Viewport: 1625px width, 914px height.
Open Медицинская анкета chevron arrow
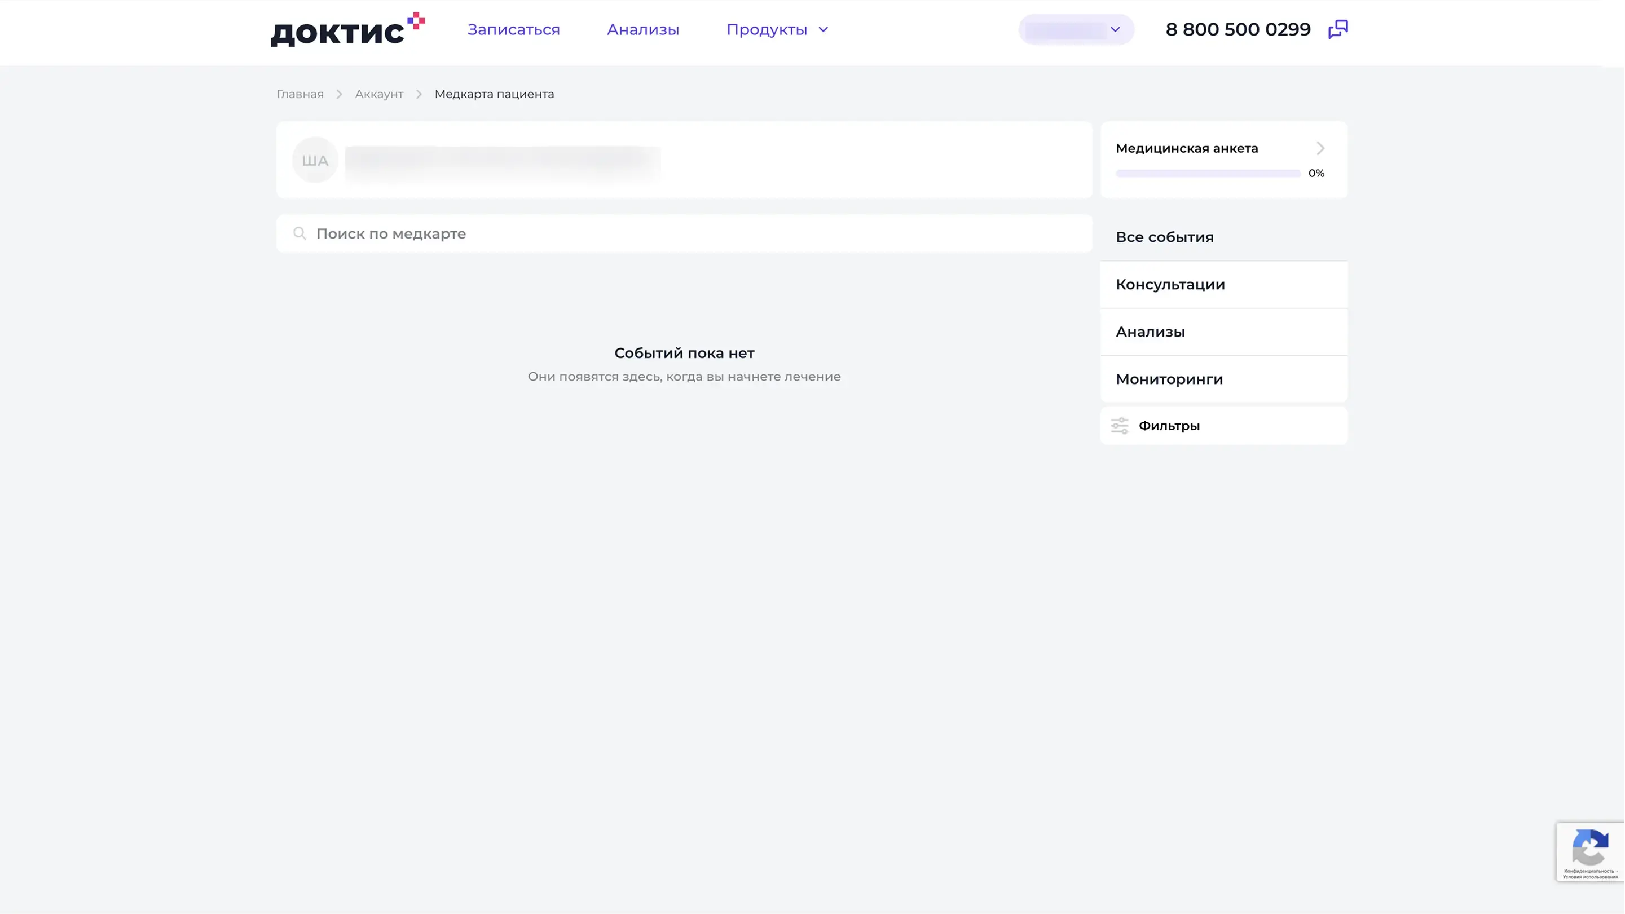click(x=1320, y=148)
